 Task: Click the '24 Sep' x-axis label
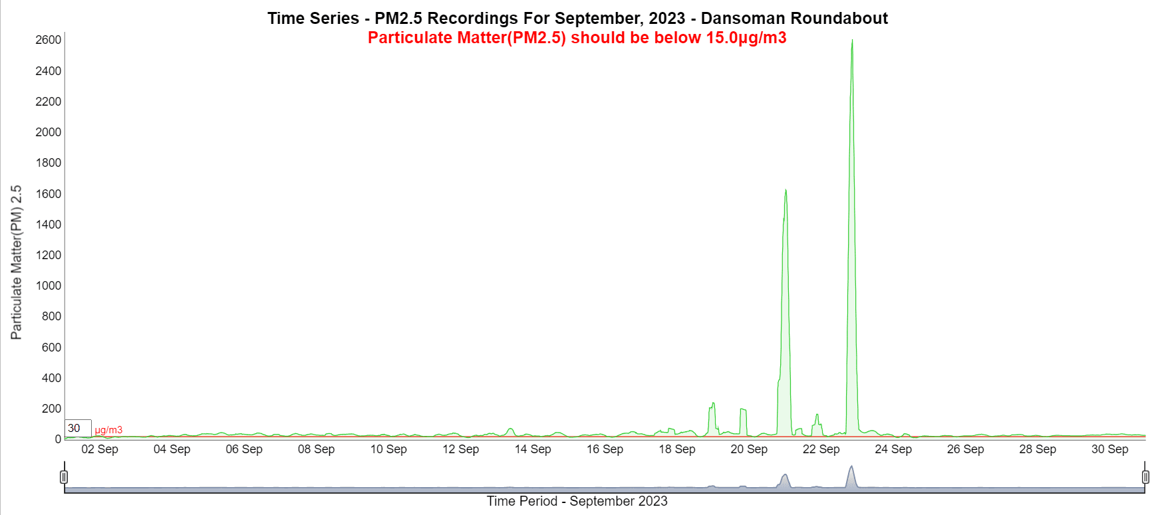click(893, 449)
